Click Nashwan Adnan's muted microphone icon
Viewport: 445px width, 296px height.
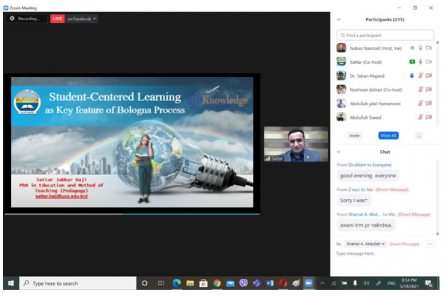(x=421, y=90)
